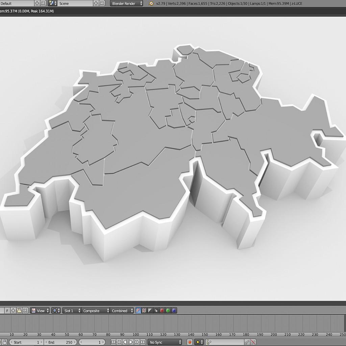Create a new scene with the plus button

96,3
